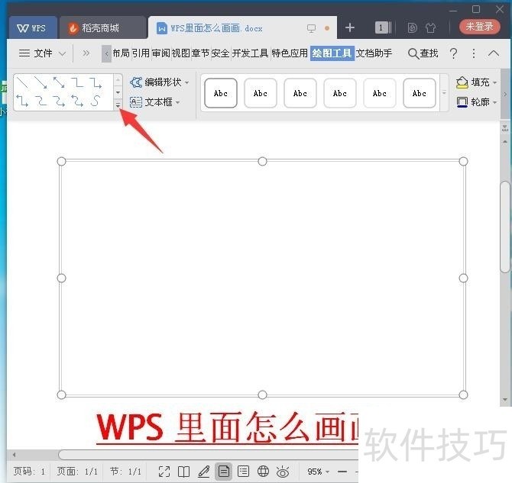Click the Fill paint bucket icon
The image size is (512, 483).
point(462,82)
